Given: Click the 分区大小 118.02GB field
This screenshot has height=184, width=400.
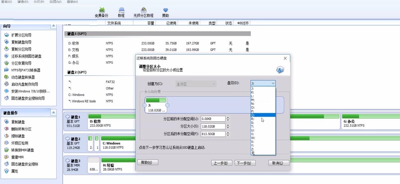Looking at the screenshot, I should 213,126.
